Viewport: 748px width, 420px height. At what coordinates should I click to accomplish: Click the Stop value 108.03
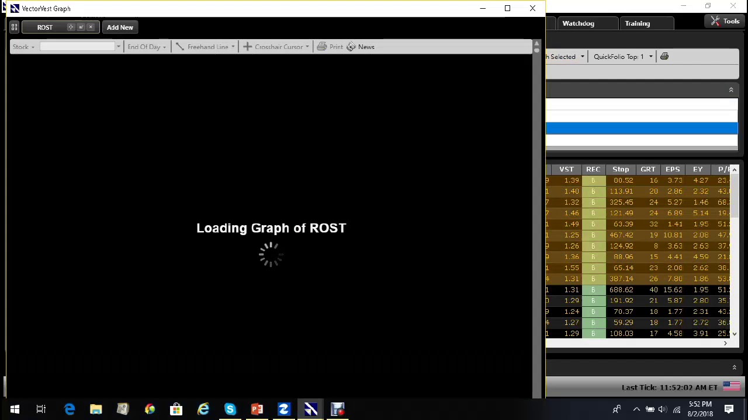tap(621, 334)
